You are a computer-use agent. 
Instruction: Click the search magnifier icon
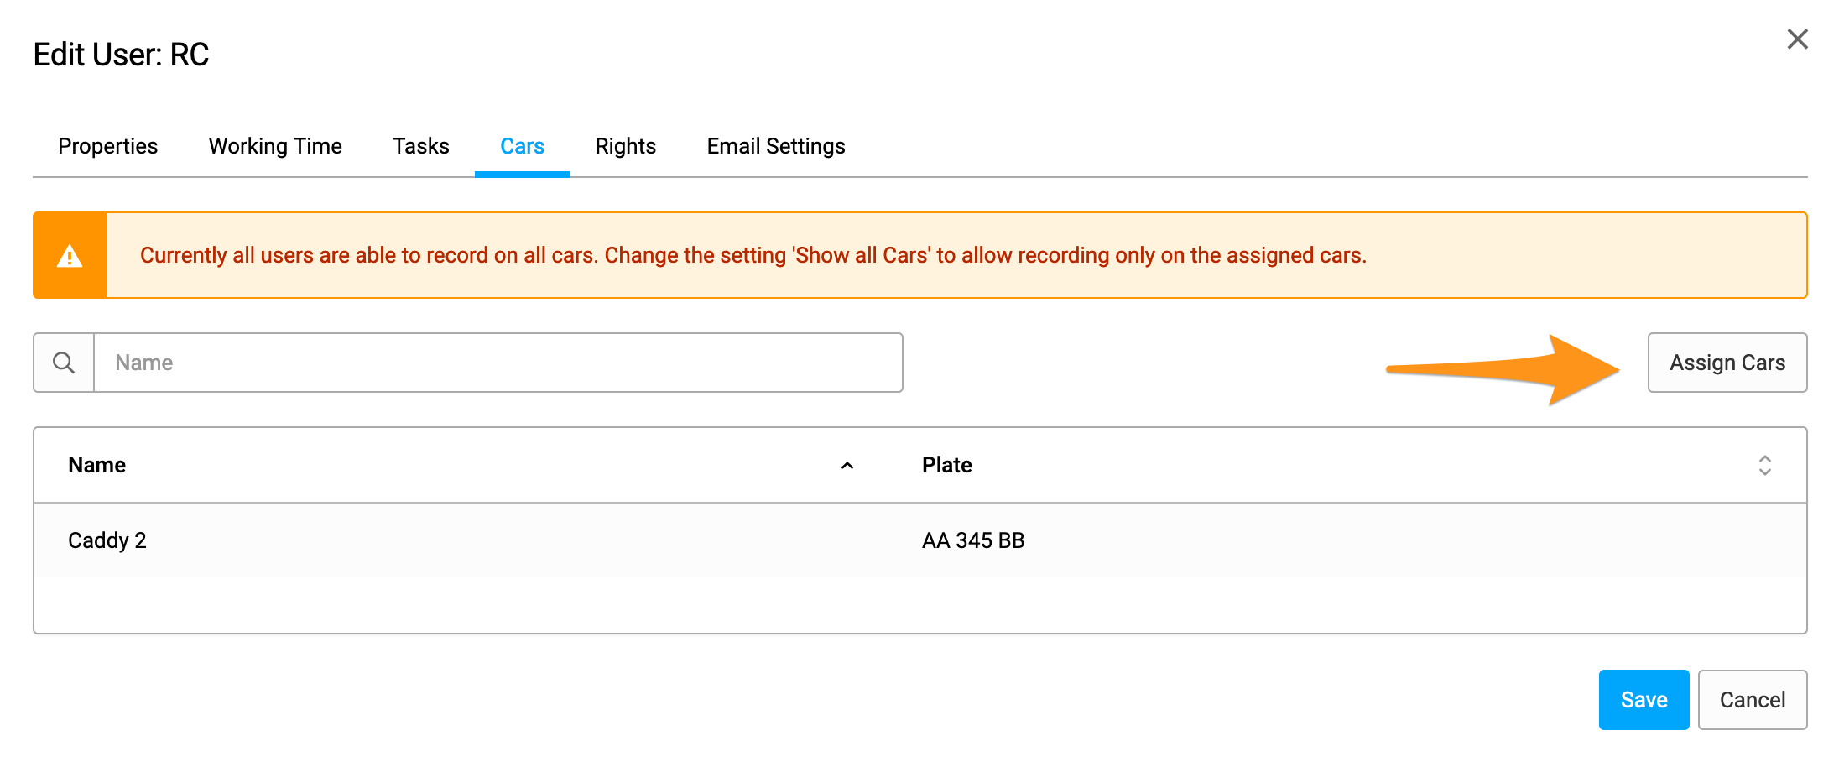click(64, 363)
